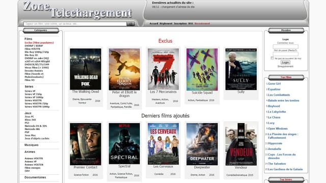Select the Sully movie poster
Viewport: 326px width, 183px height.
tap(241, 69)
